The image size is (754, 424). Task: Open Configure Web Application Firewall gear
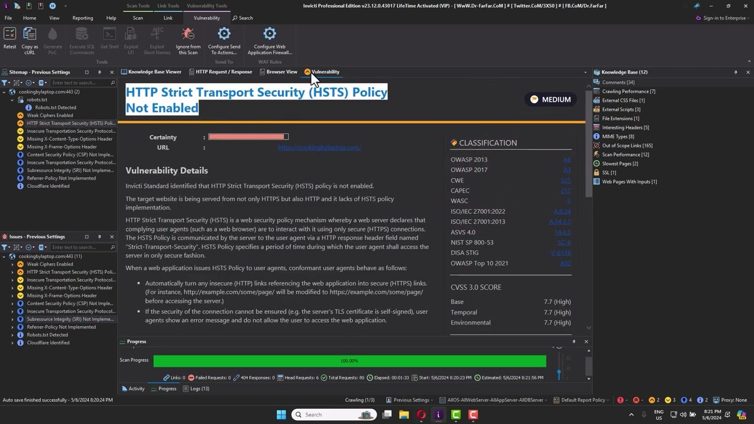pyautogui.click(x=269, y=34)
